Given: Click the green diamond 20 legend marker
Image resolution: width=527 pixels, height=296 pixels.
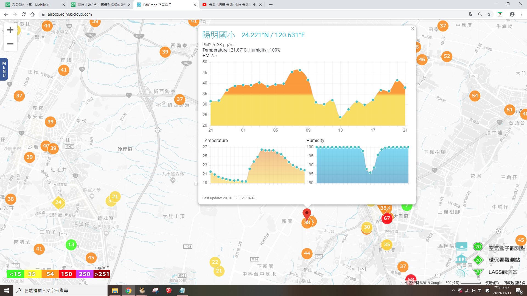Looking at the screenshot, I should pyautogui.click(x=478, y=260).
